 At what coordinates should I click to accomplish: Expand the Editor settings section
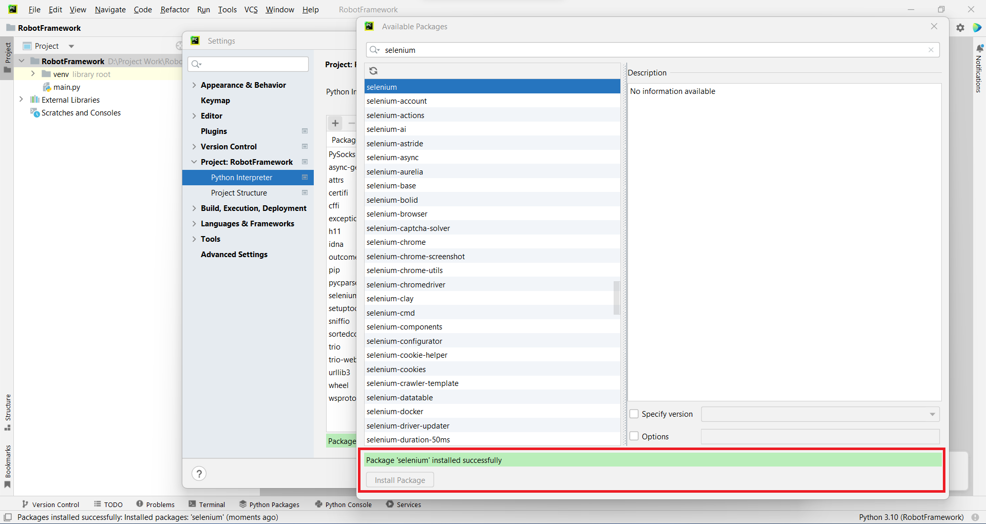click(194, 116)
